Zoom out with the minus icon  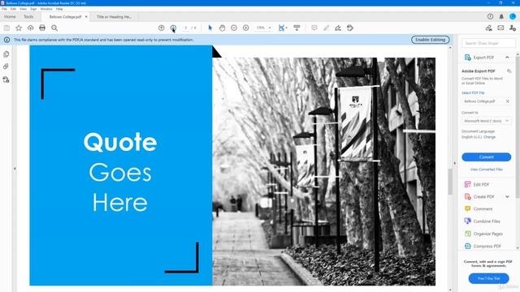[x=234, y=28]
